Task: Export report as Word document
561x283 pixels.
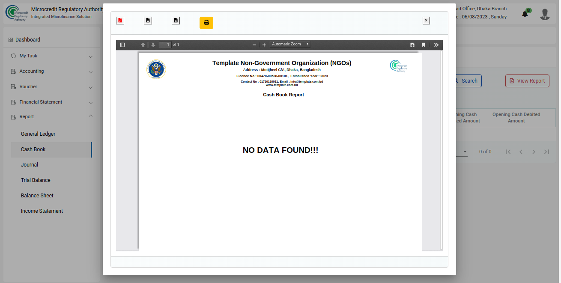Action: pos(148,21)
